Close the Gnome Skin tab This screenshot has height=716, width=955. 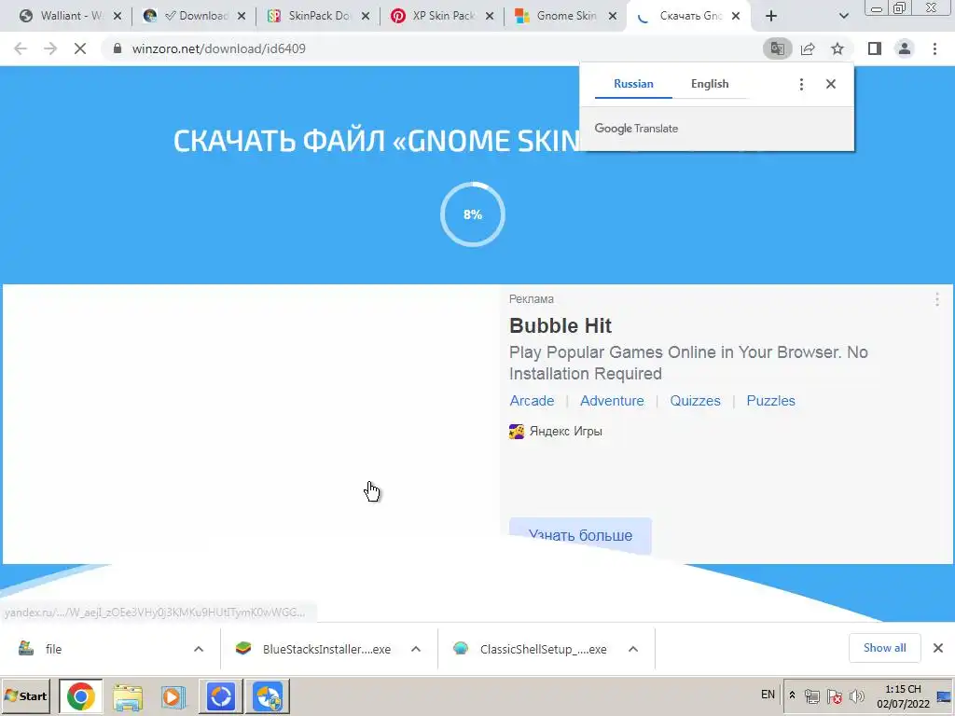pyautogui.click(x=613, y=17)
